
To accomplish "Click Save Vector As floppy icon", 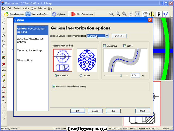I will click(x=28, y=14).
